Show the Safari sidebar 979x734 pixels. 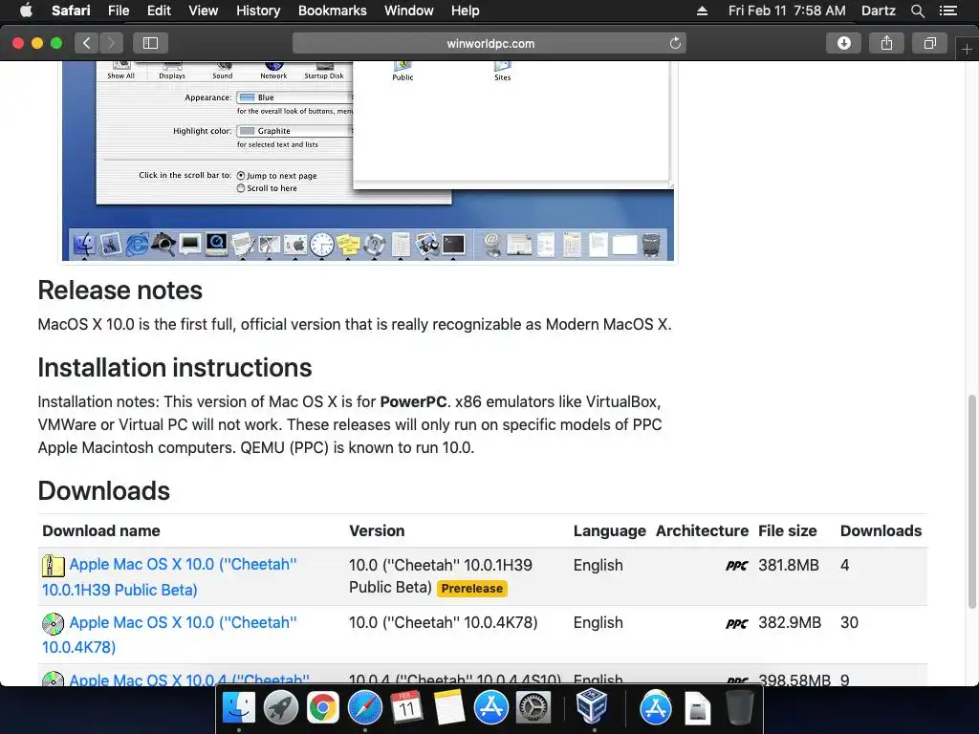tap(150, 43)
